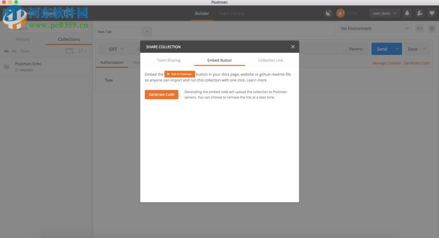Click the orange sync status icon
The image size is (439, 238).
pos(340,13)
